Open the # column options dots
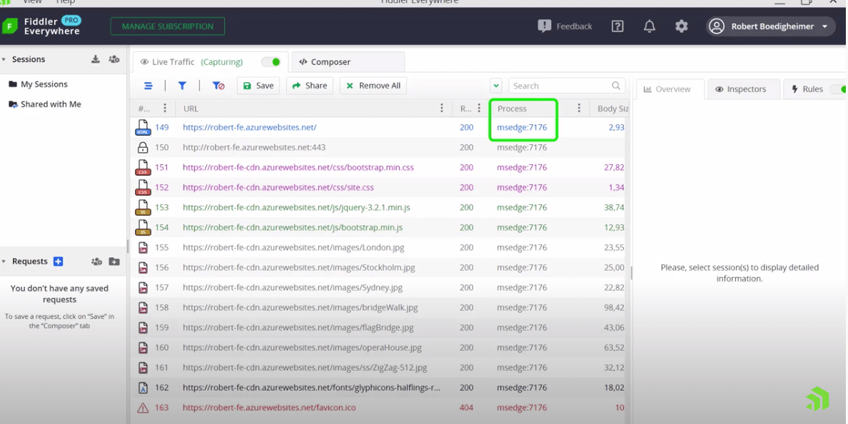 (x=165, y=108)
